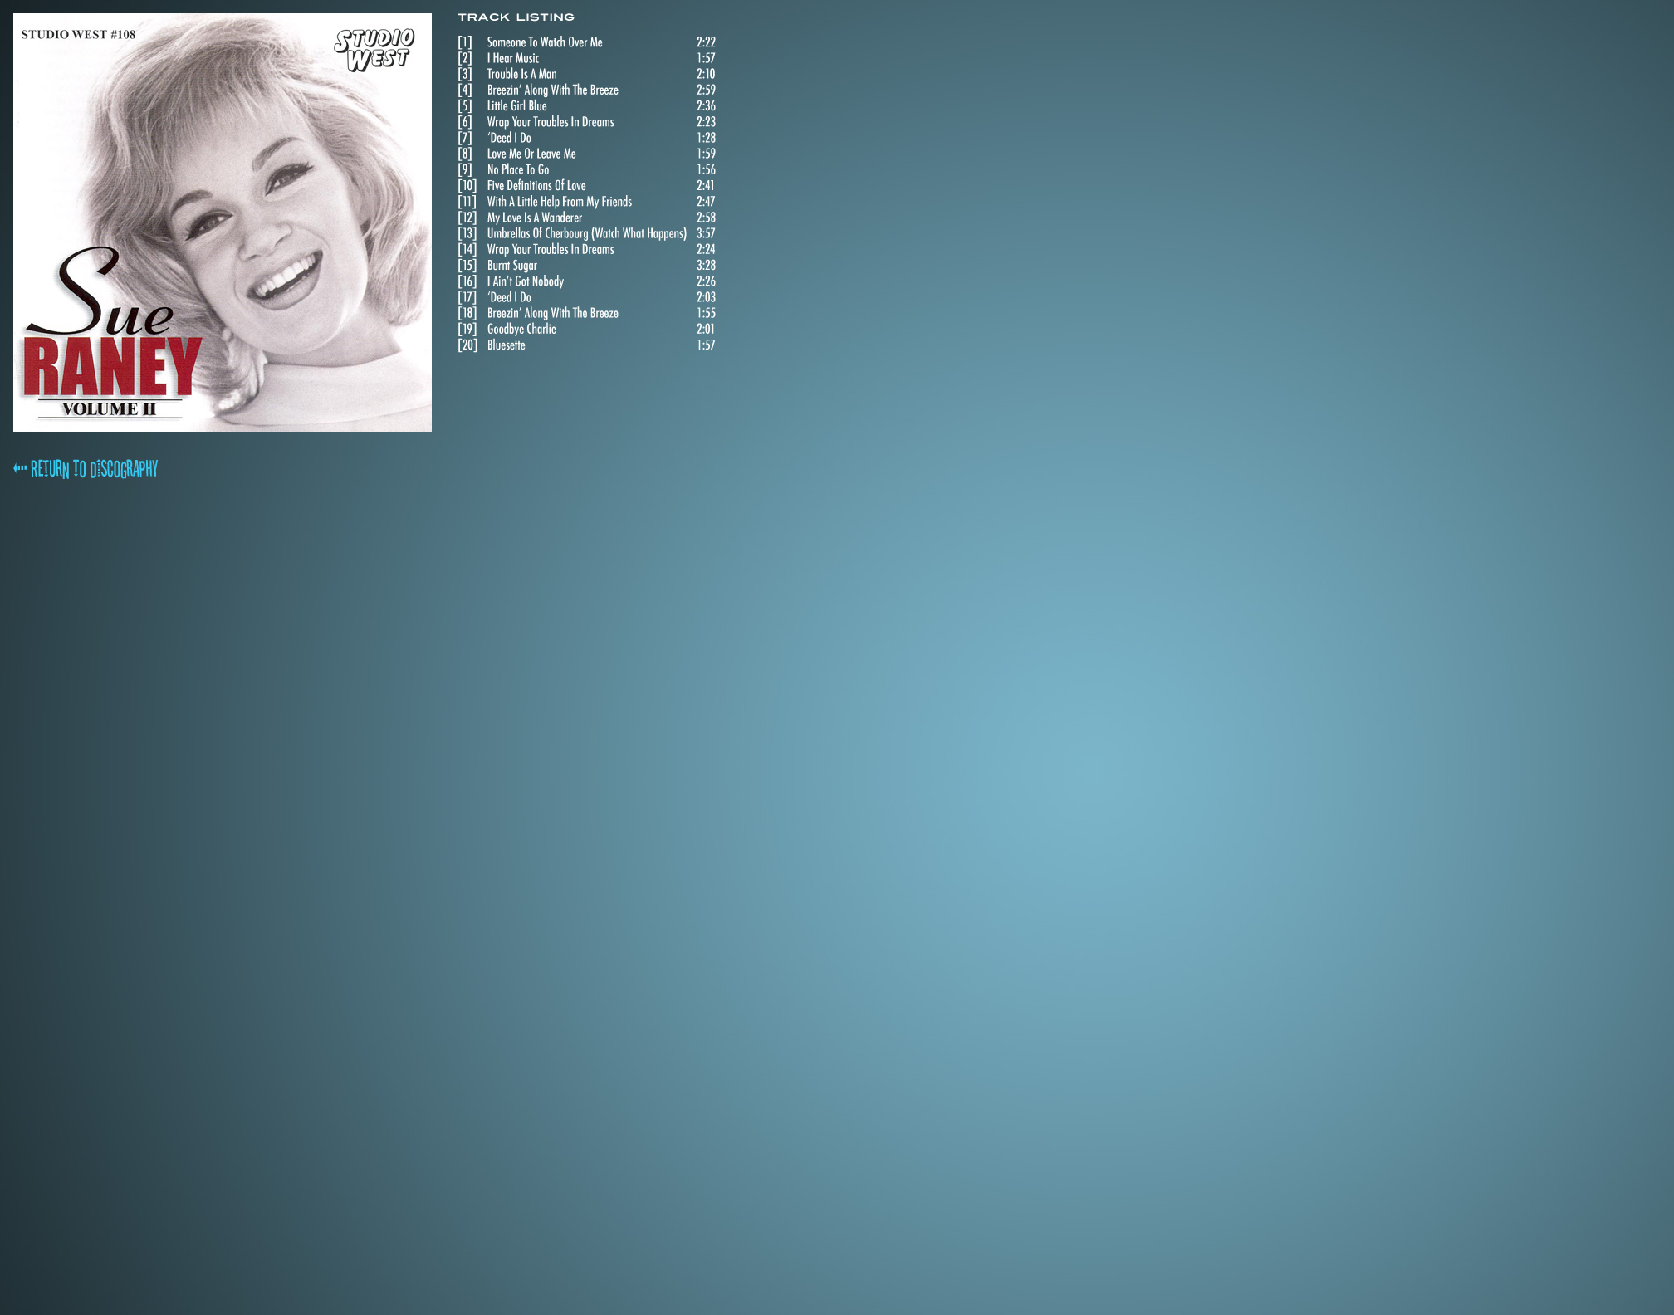Click the 3:57 track duration
The height and width of the screenshot is (1315, 1674).
point(706,233)
